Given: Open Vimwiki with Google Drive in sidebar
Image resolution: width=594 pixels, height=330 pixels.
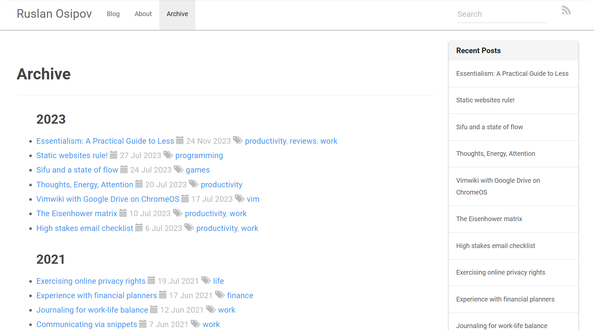Looking at the screenshot, I should [498, 186].
